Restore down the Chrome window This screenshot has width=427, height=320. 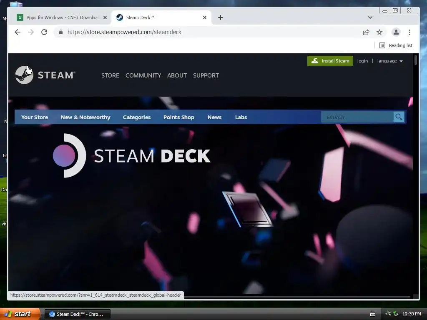pyautogui.click(x=395, y=10)
